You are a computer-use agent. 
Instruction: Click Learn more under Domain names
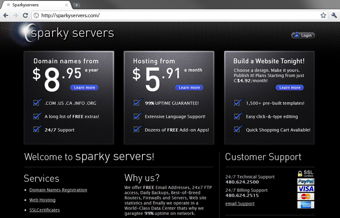[x=84, y=88]
